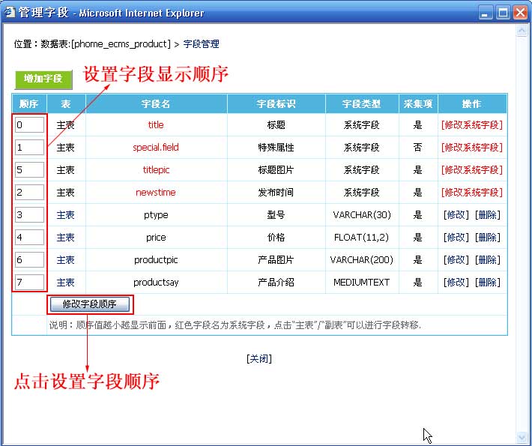Click 删除 link for price field

click(487, 238)
